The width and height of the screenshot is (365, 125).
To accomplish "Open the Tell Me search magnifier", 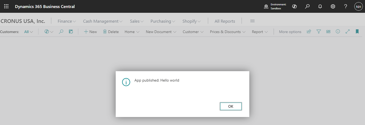I will (x=307, y=6).
